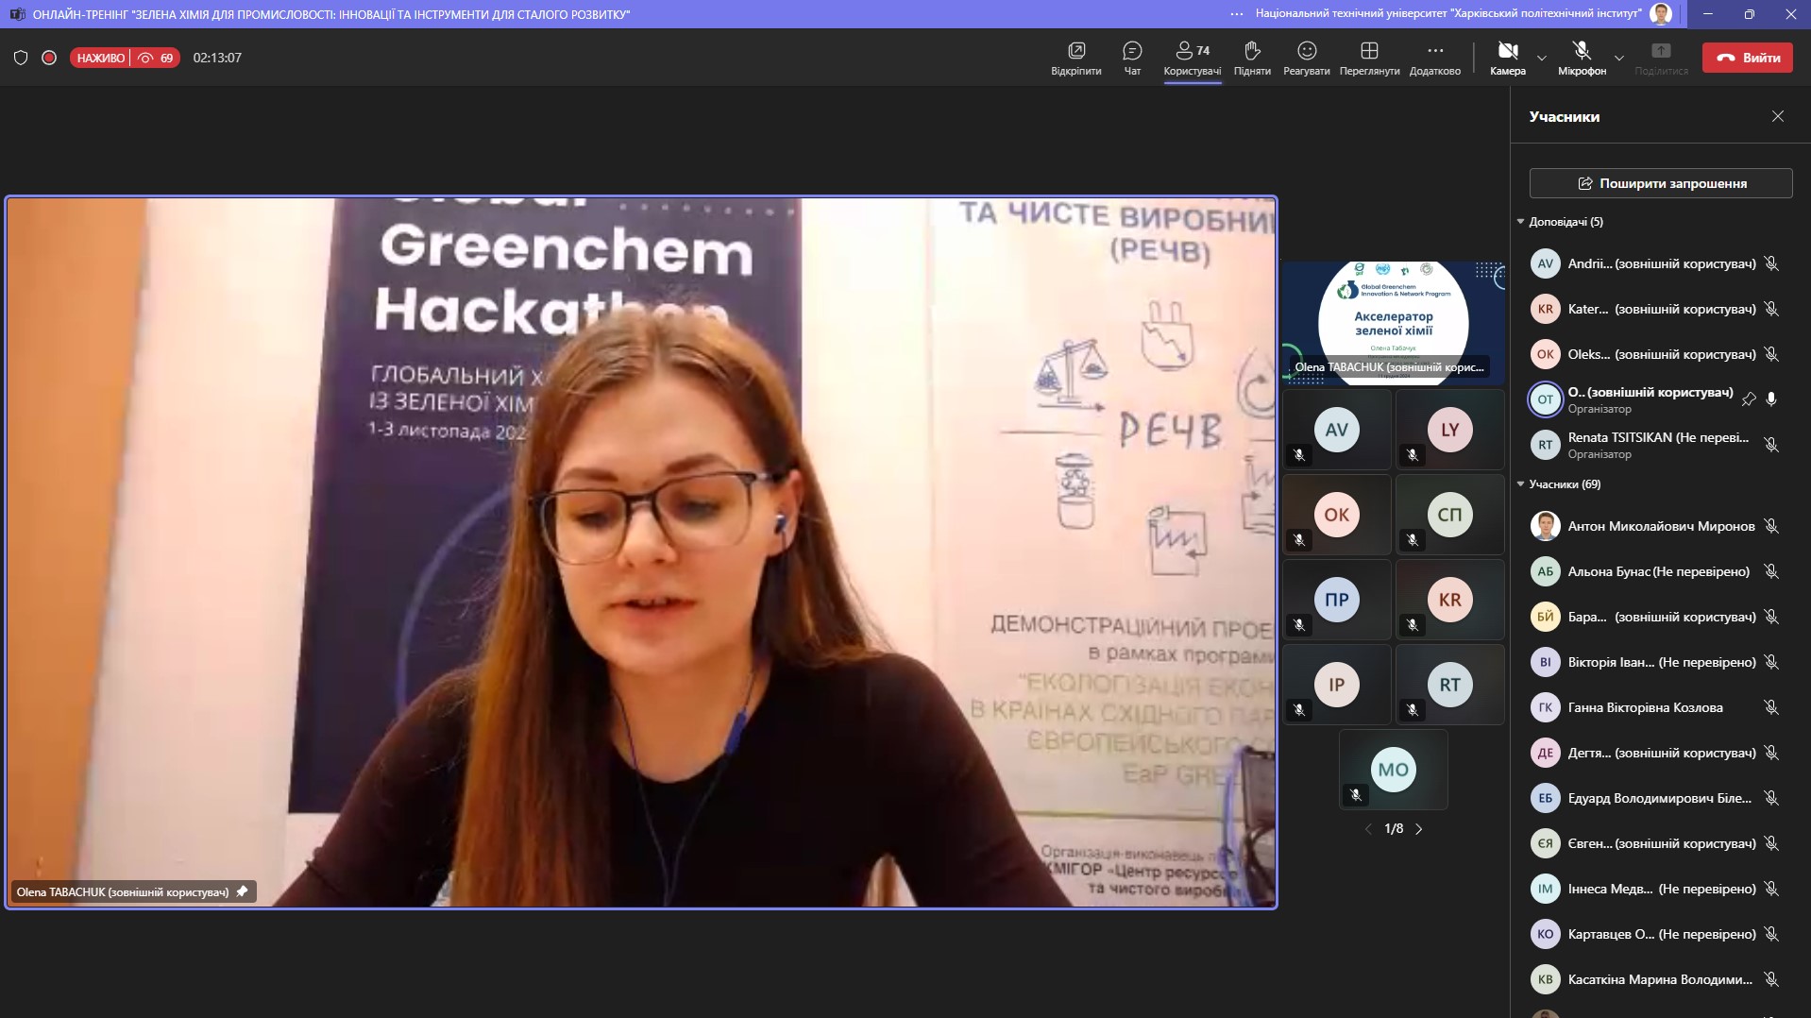Collapse the Учасники (69) section
This screenshot has height=1018, width=1811.
[x=1520, y=484]
